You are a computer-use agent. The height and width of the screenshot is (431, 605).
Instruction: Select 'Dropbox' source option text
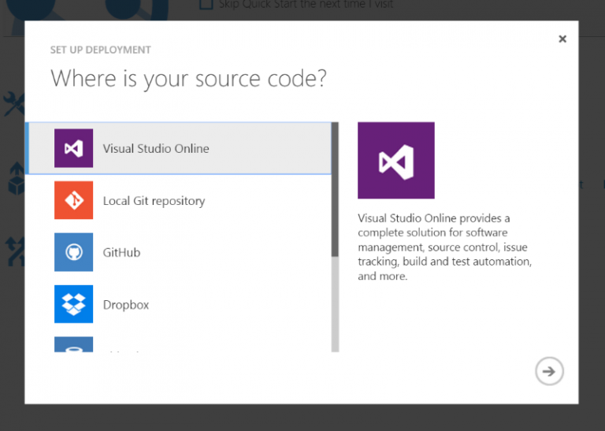pyautogui.click(x=126, y=305)
